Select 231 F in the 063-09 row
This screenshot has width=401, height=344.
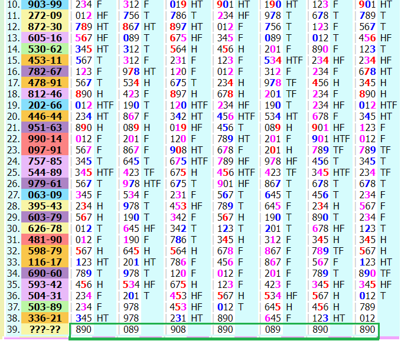point(183,195)
